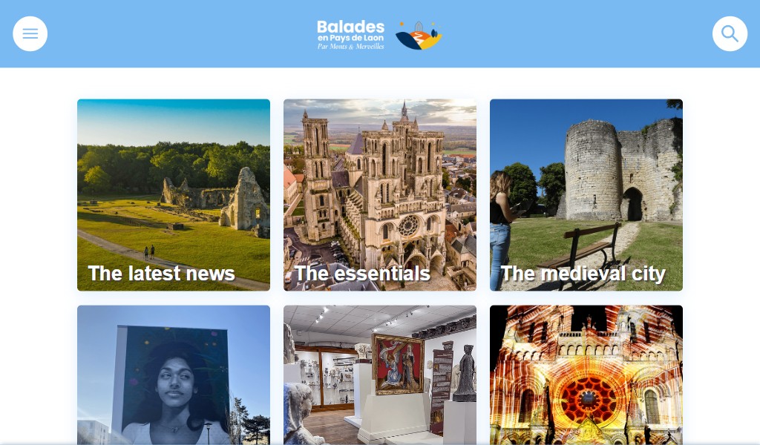This screenshot has width=760, height=445.
Task: Click the round stone tower in medieval photo
Action: [x=592, y=171]
